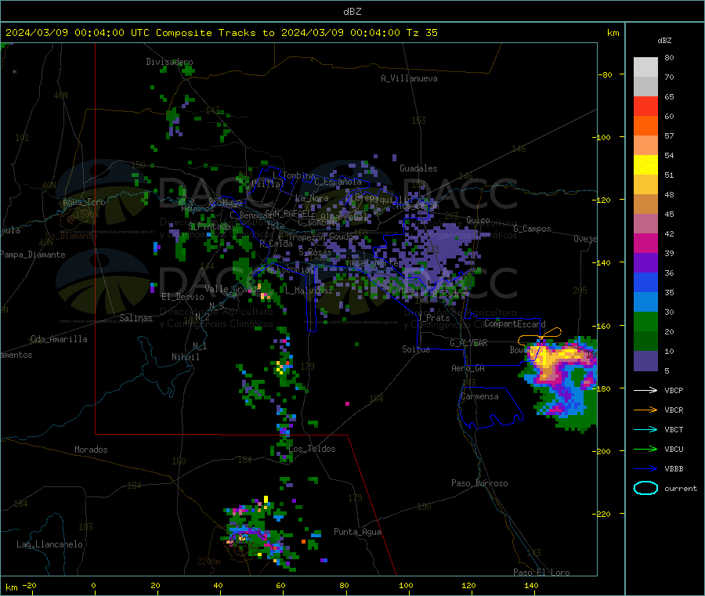Click the 'Punta_Agua' place label

[x=357, y=532]
